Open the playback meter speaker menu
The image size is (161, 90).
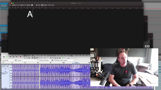coord(71,55)
